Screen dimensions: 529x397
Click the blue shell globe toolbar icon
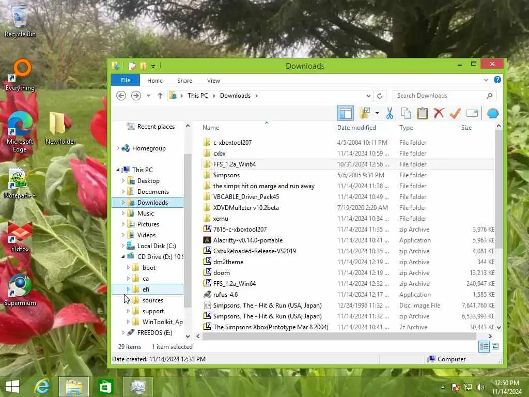492,113
